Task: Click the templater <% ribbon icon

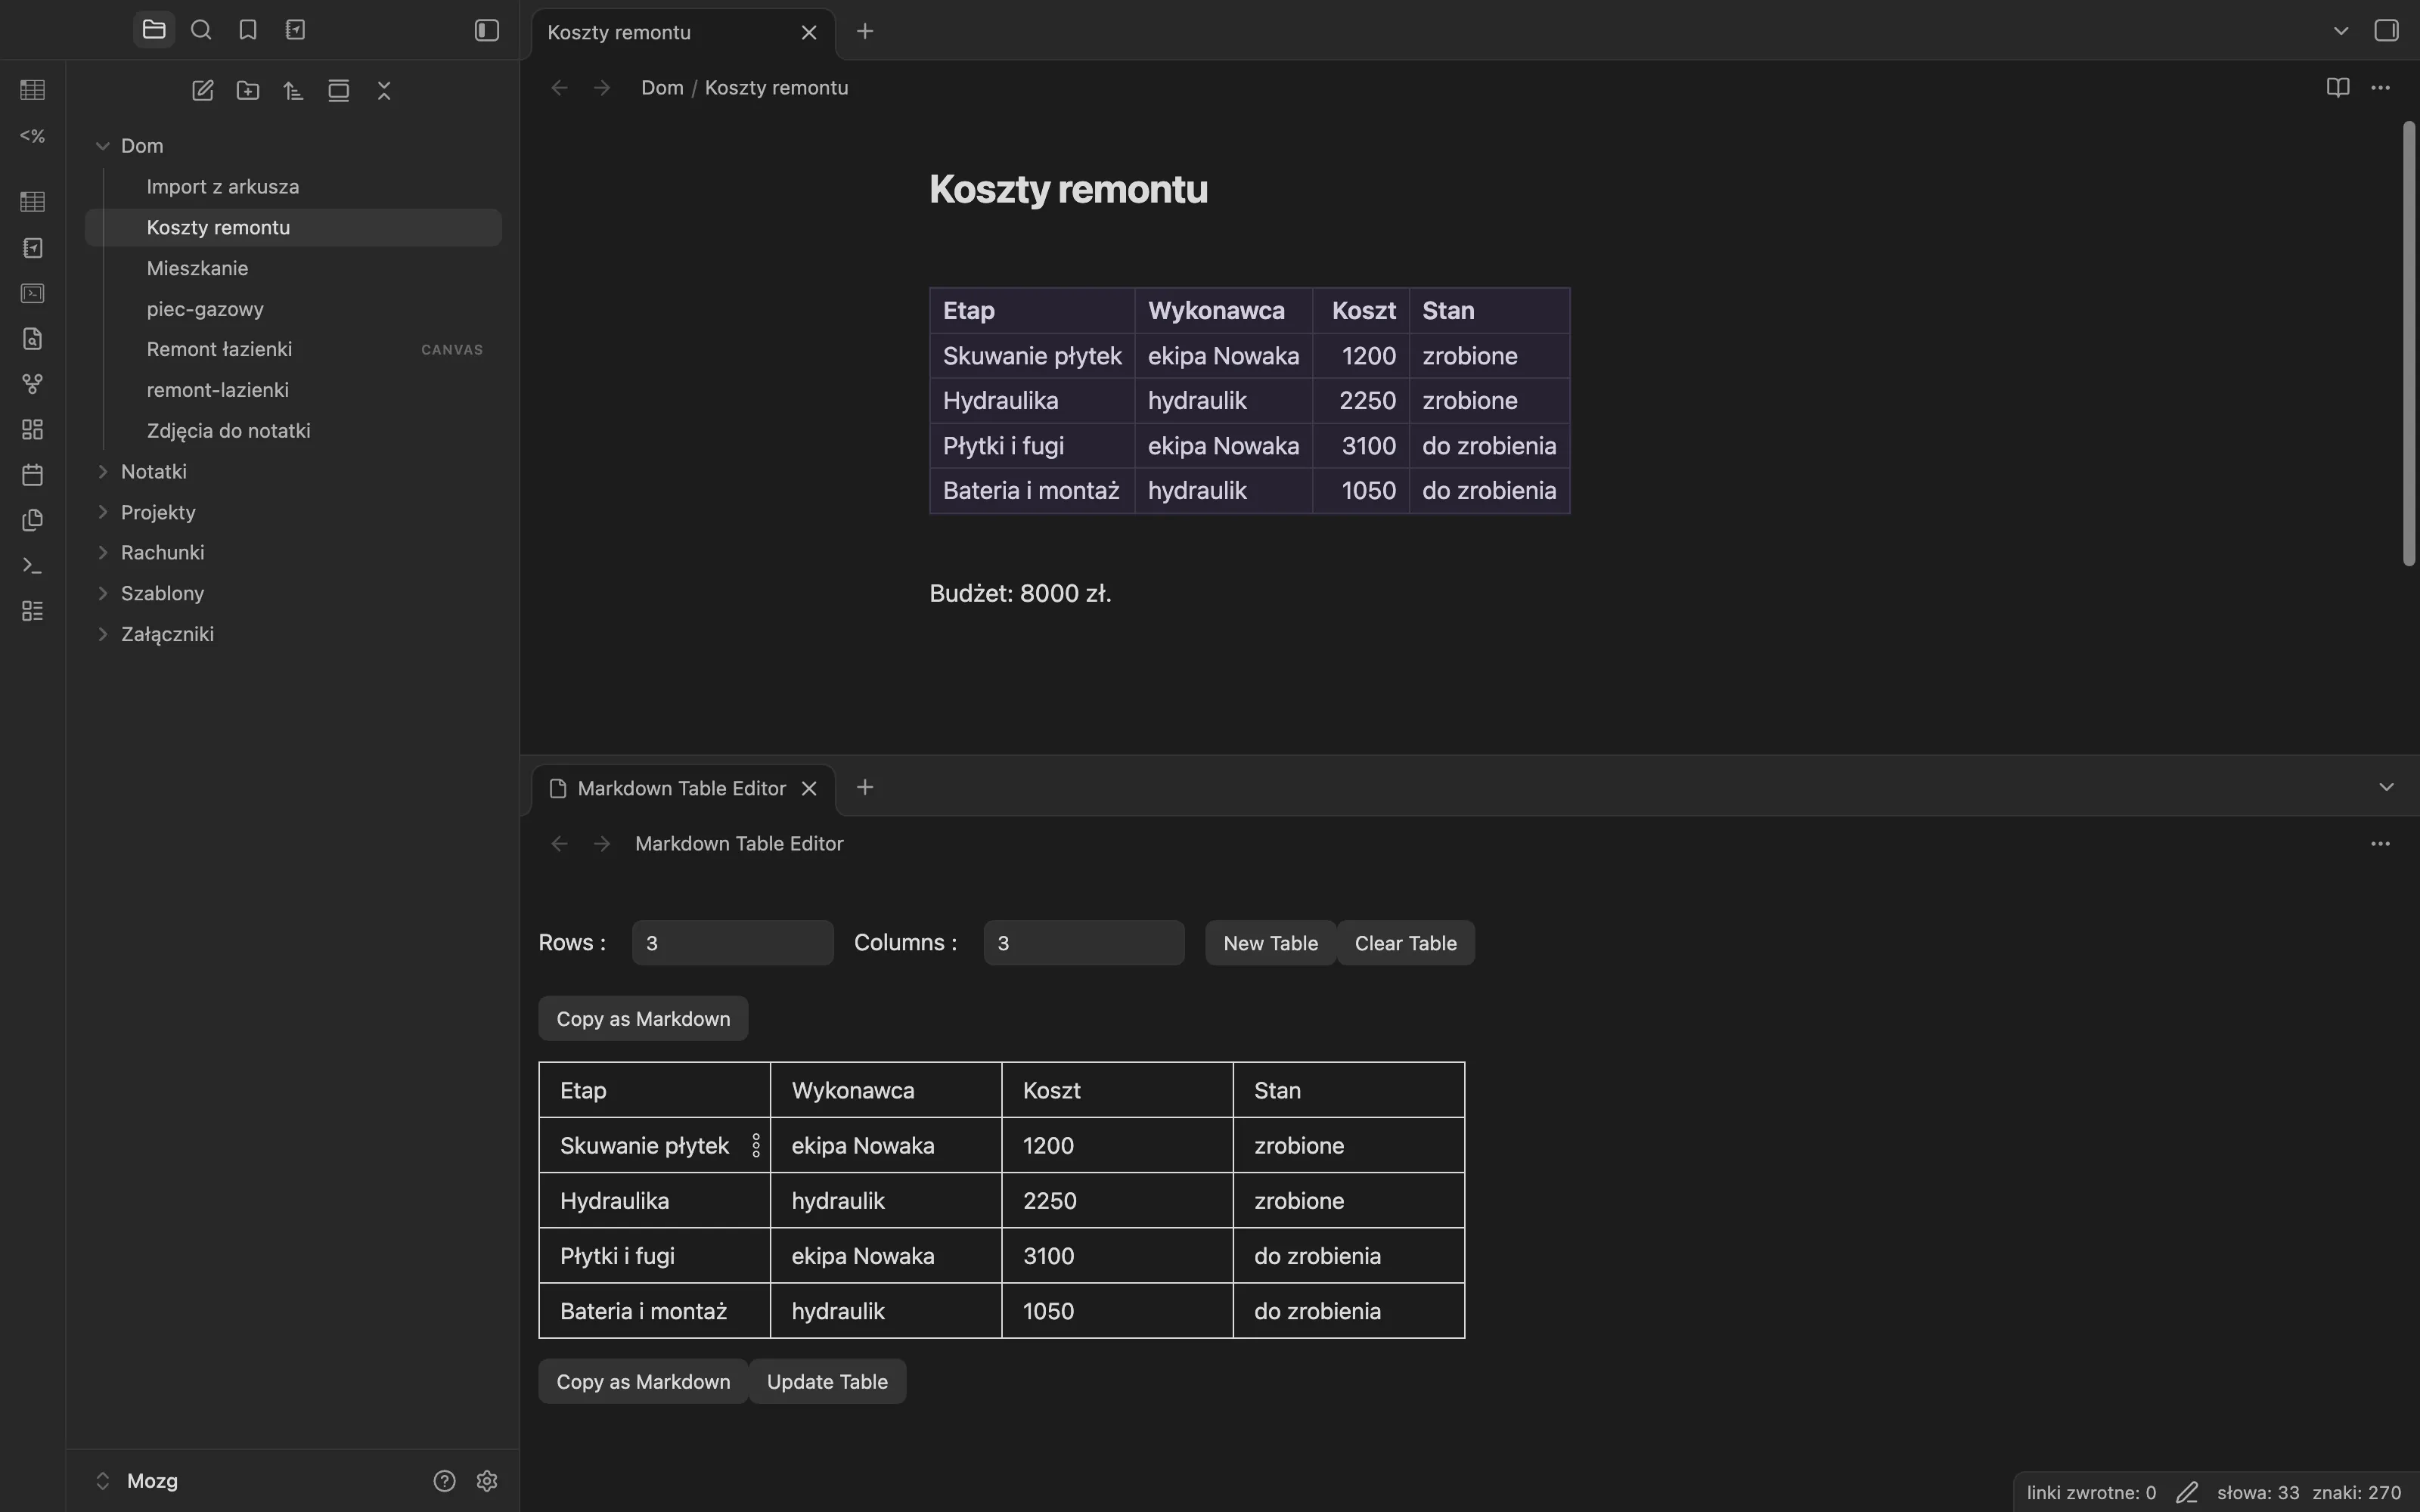Action: click(x=32, y=135)
